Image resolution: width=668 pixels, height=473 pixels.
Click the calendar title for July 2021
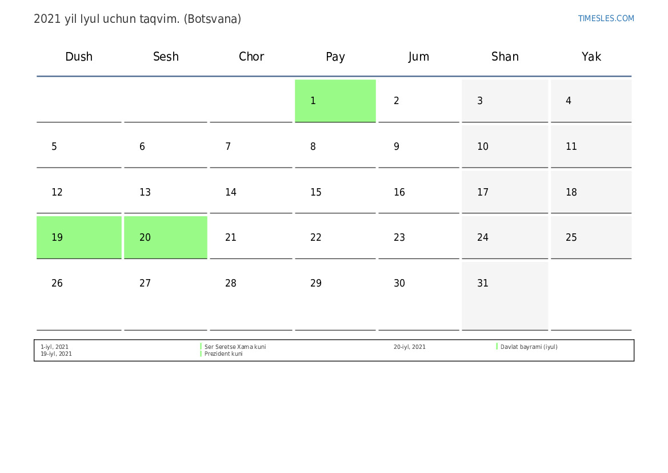pyautogui.click(x=137, y=19)
